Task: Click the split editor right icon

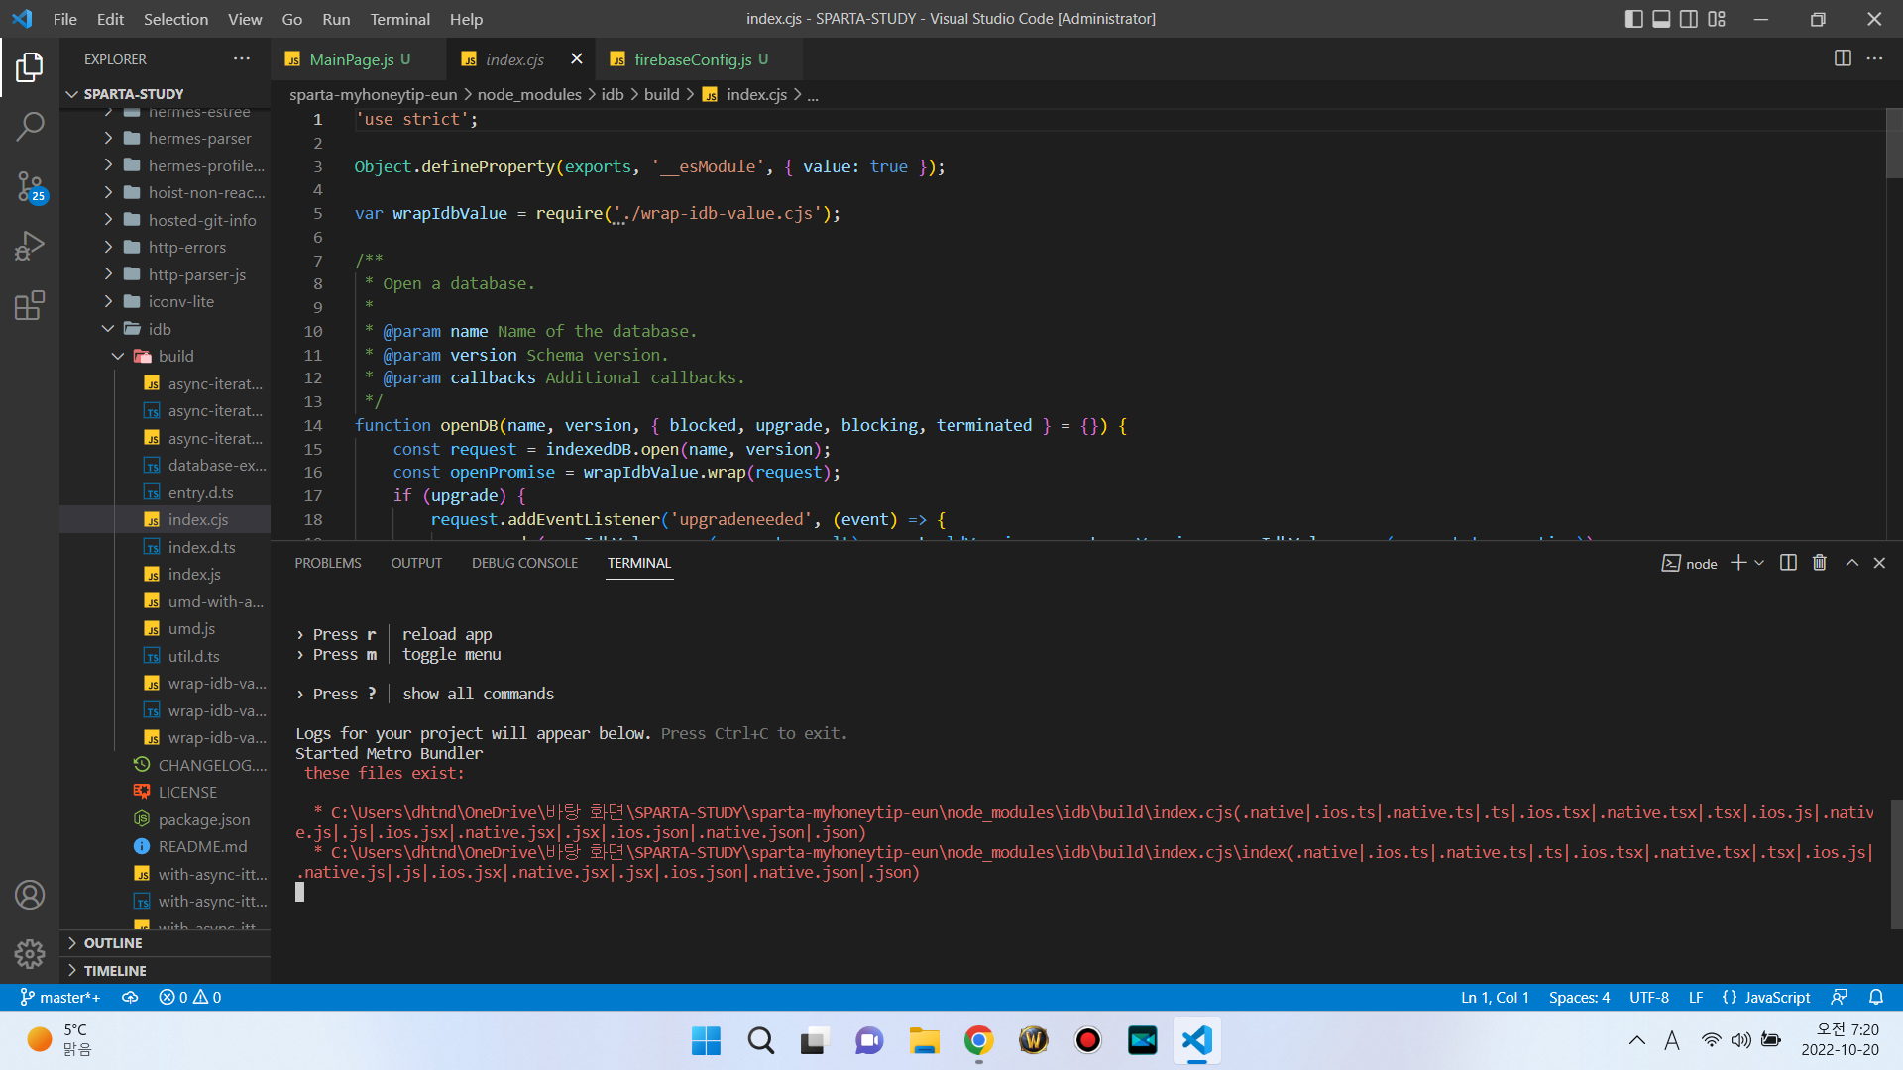Action: [1843, 58]
